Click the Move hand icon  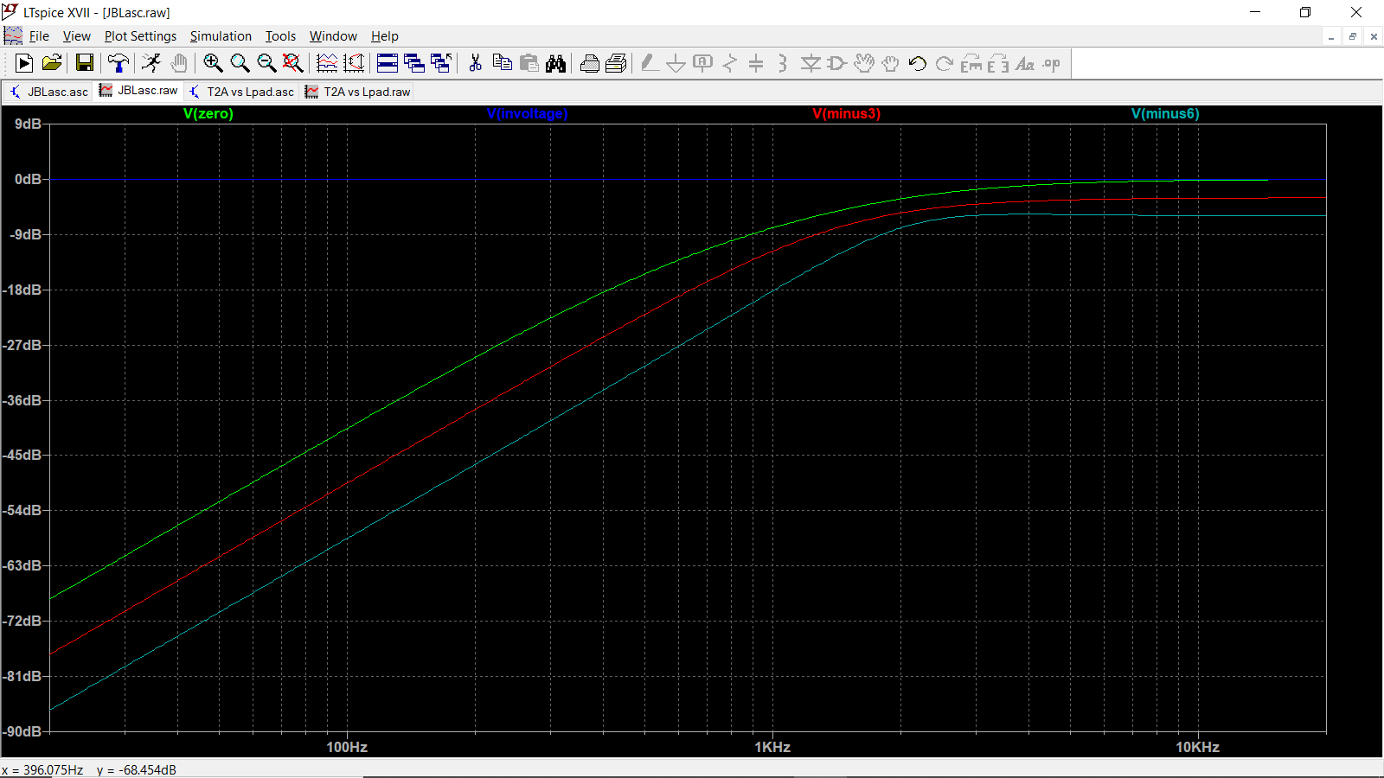tap(864, 63)
